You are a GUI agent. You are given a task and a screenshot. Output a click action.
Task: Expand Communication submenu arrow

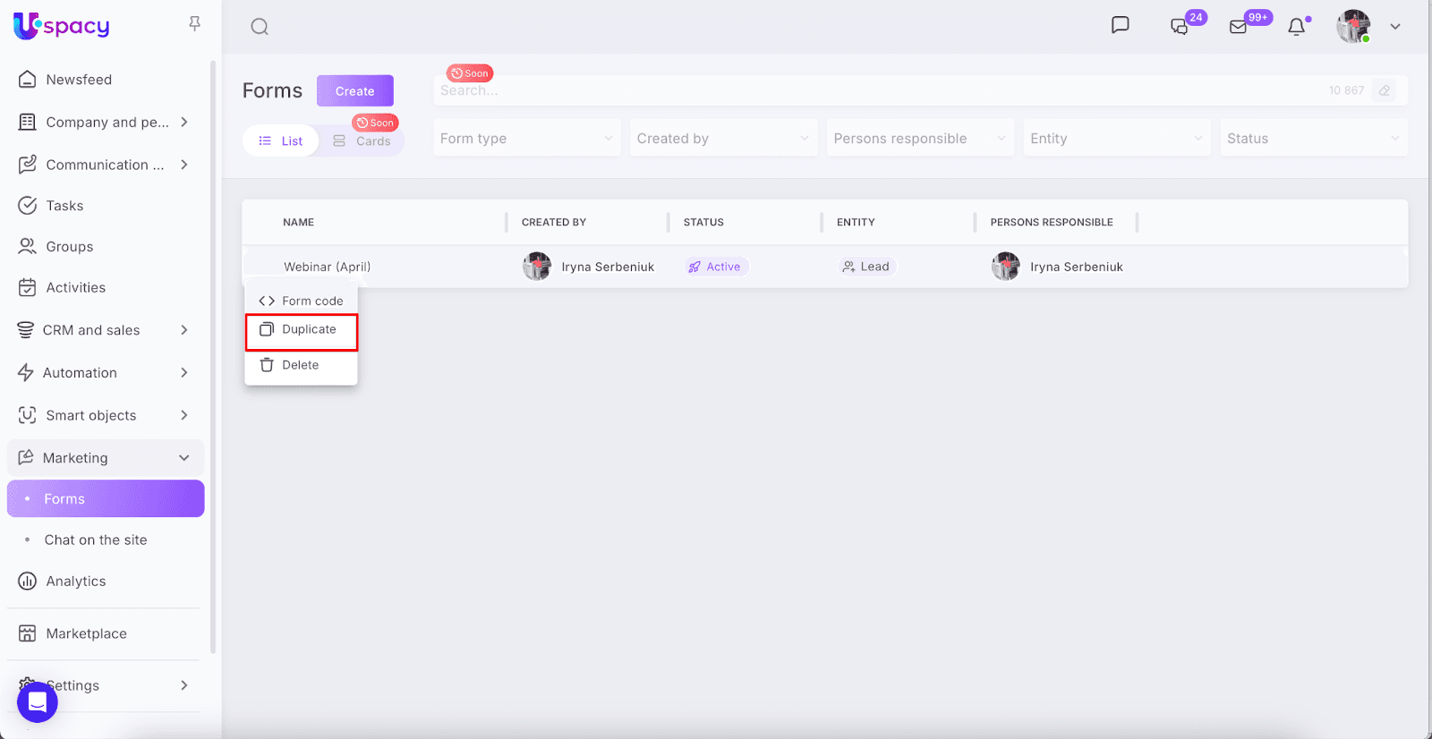184,165
